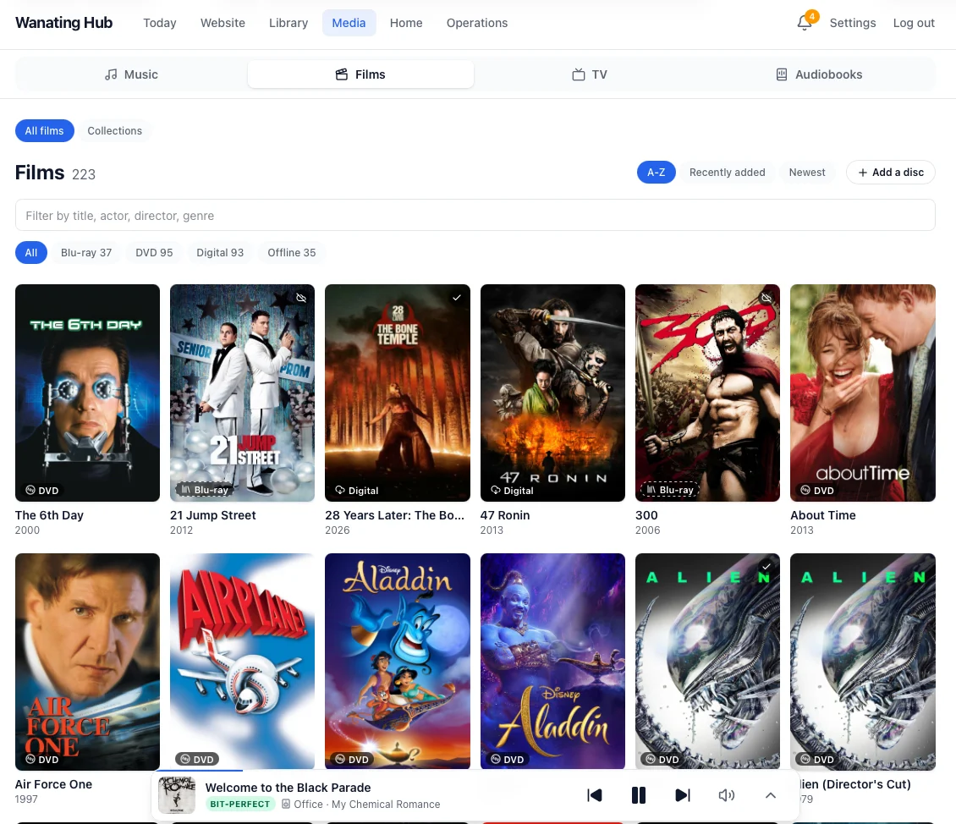Switch to the TV tab
The image size is (956, 824).
[590, 74]
